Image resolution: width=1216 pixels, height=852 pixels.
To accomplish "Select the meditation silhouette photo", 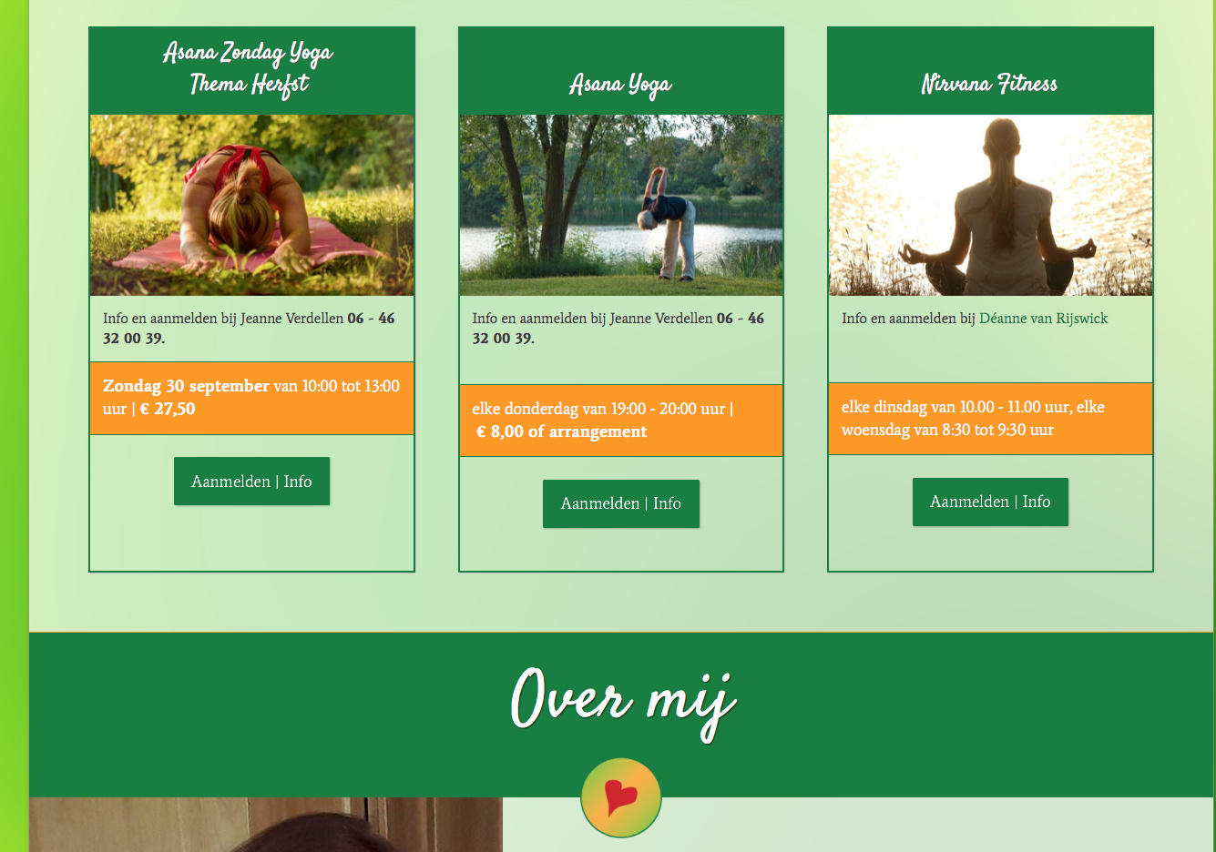I will 990,205.
